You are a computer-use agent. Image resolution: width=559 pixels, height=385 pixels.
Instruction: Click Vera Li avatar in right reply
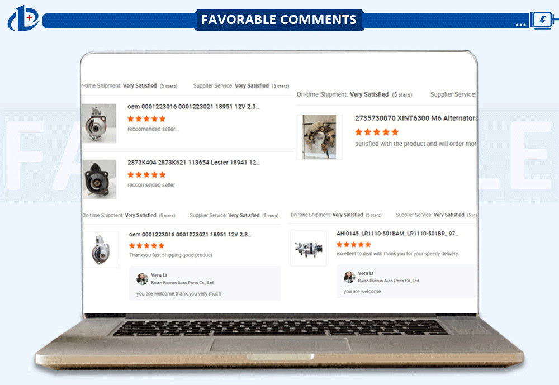pos(349,277)
